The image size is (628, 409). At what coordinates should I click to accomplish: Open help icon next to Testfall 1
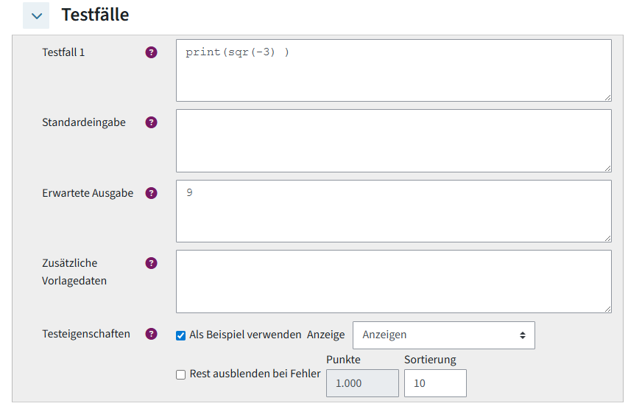(151, 52)
